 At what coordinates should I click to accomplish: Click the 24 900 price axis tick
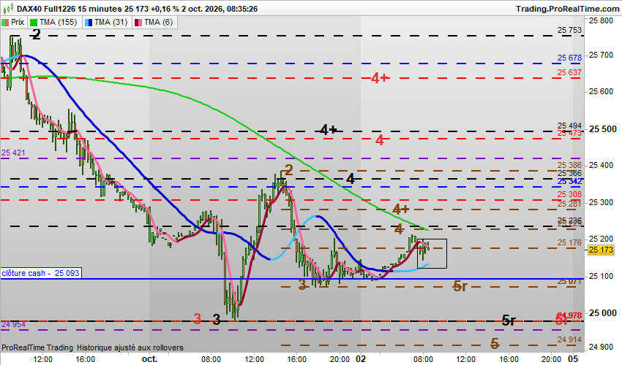(601, 347)
